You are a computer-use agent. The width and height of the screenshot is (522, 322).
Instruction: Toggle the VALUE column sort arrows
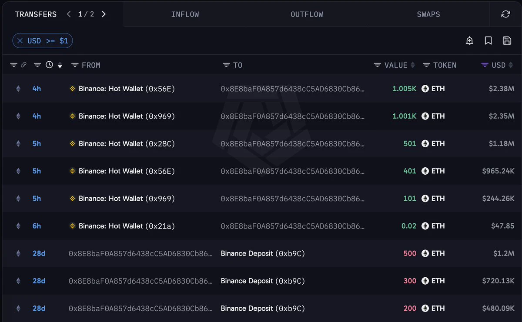click(412, 65)
